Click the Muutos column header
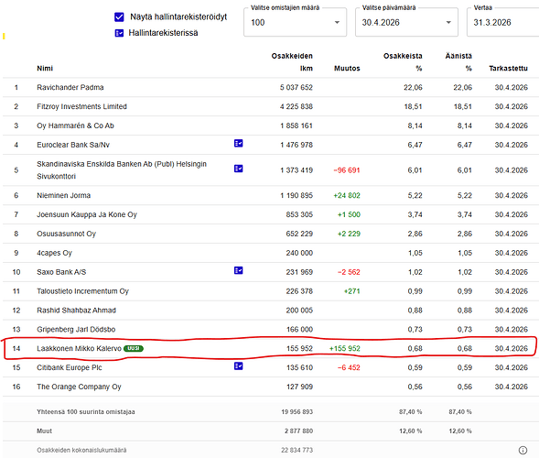The width and height of the screenshot is (539, 458). pos(347,68)
